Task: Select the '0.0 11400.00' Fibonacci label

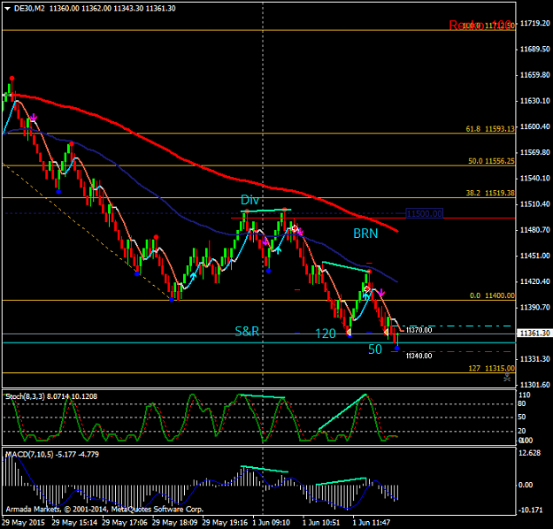Action: (x=492, y=295)
